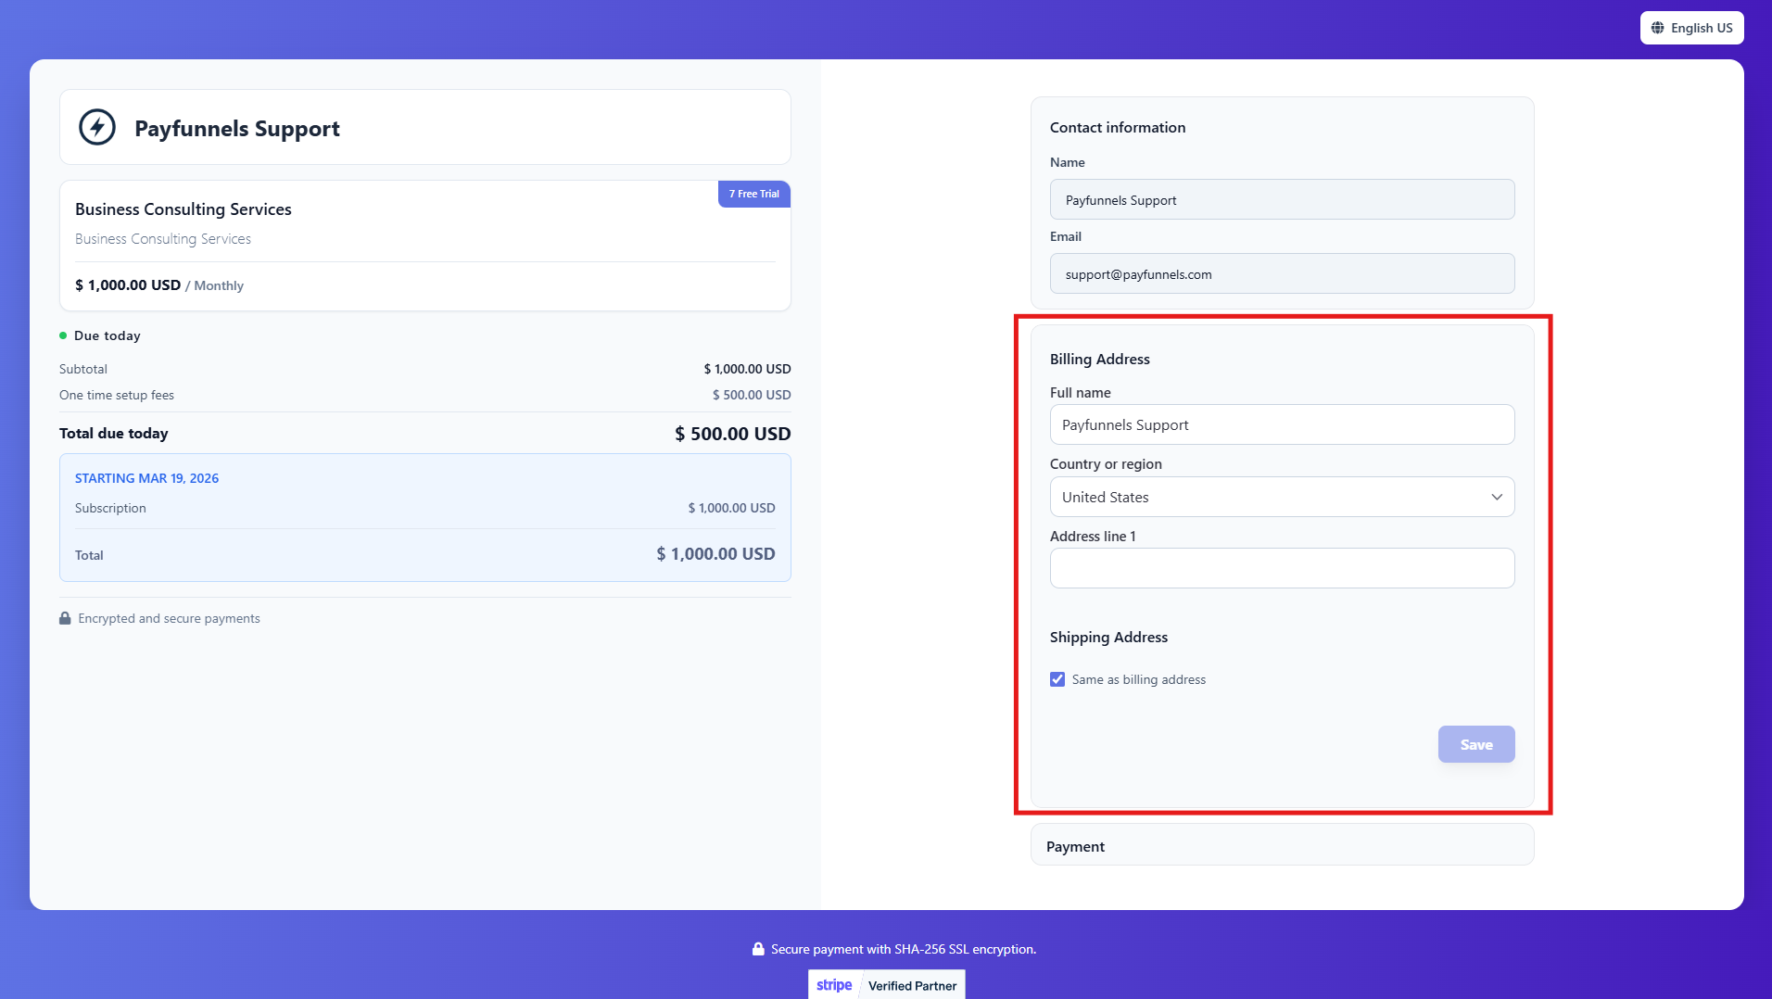Click the Stripe logo badge
Screen dimensions: 1772x999
click(x=834, y=985)
